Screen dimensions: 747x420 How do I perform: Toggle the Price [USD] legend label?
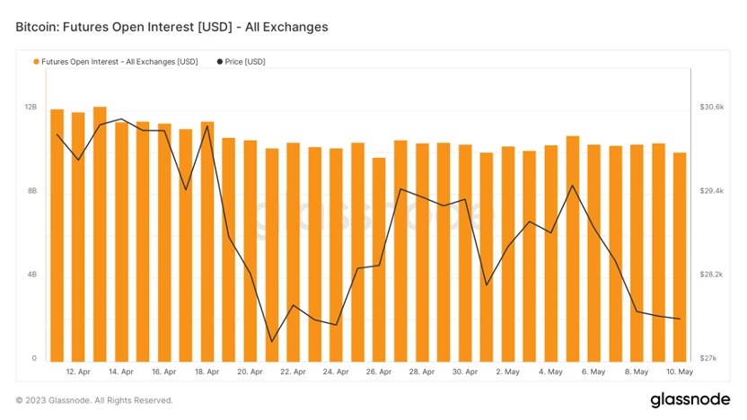[x=245, y=62]
